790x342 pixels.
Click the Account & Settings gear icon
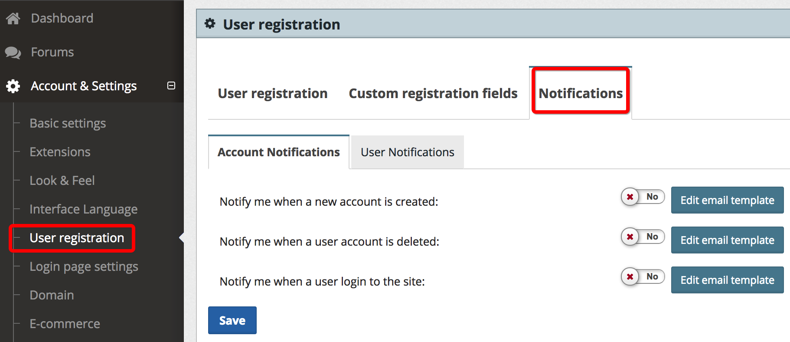(13, 86)
